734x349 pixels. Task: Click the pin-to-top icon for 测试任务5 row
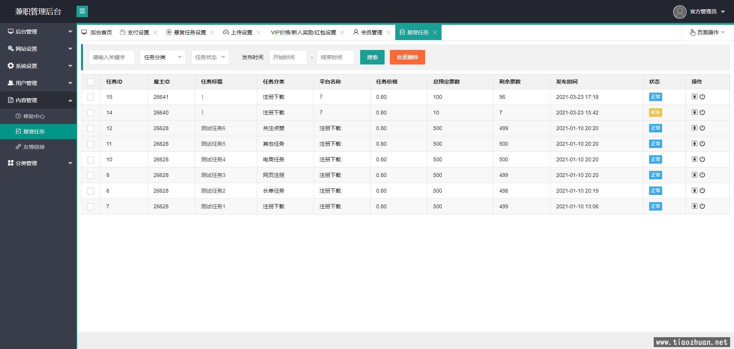694,144
